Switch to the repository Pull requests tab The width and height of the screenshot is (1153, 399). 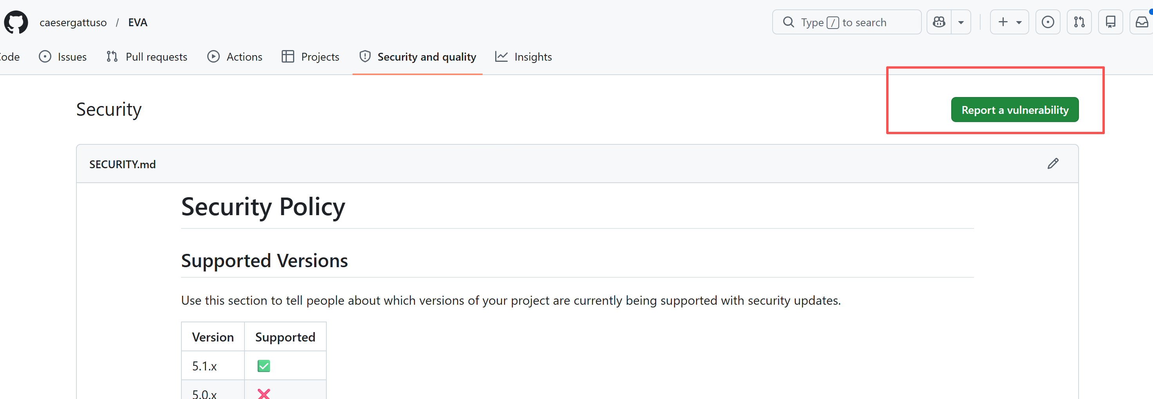point(147,57)
